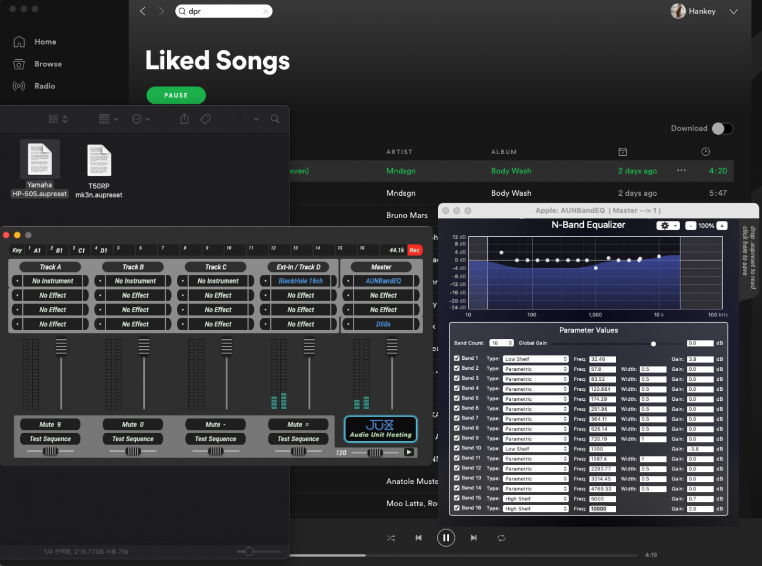
Task: Select T50RP mk3n.aupreset file
Action: (99, 171)
